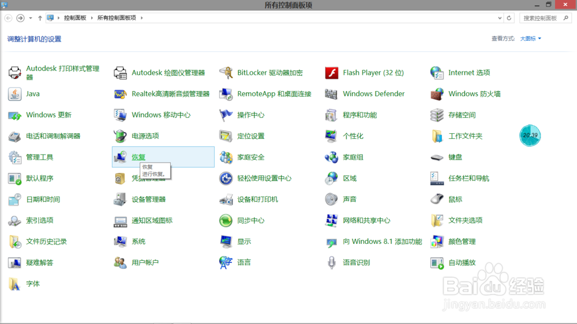This screenshot has width=577, height=324.
Task: Open 字体 fonts folder icon
Action: point(15,284)
